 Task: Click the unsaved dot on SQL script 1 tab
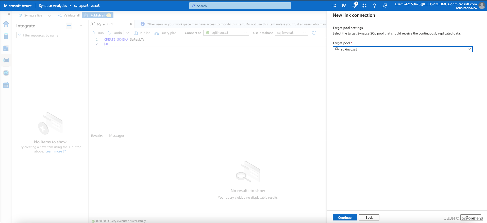[131, 24]
